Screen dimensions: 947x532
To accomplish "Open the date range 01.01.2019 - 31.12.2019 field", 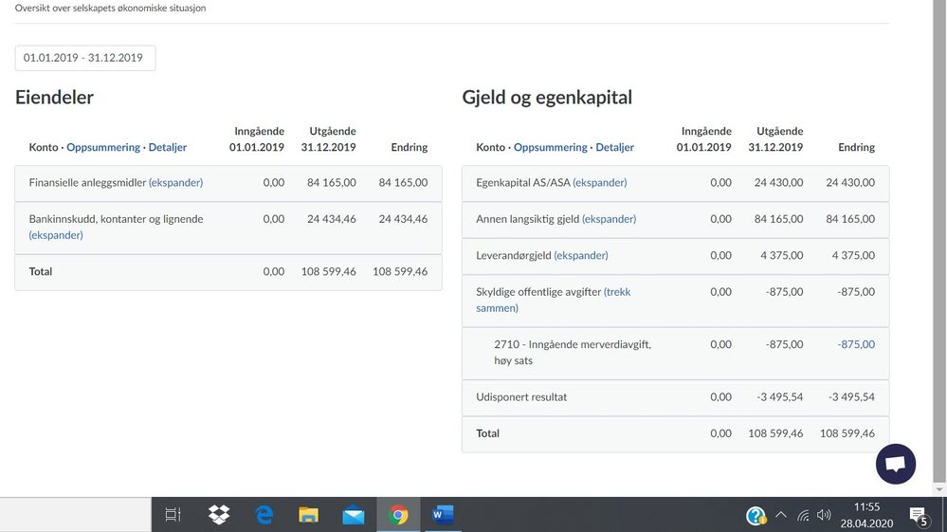I will (85, 58).
